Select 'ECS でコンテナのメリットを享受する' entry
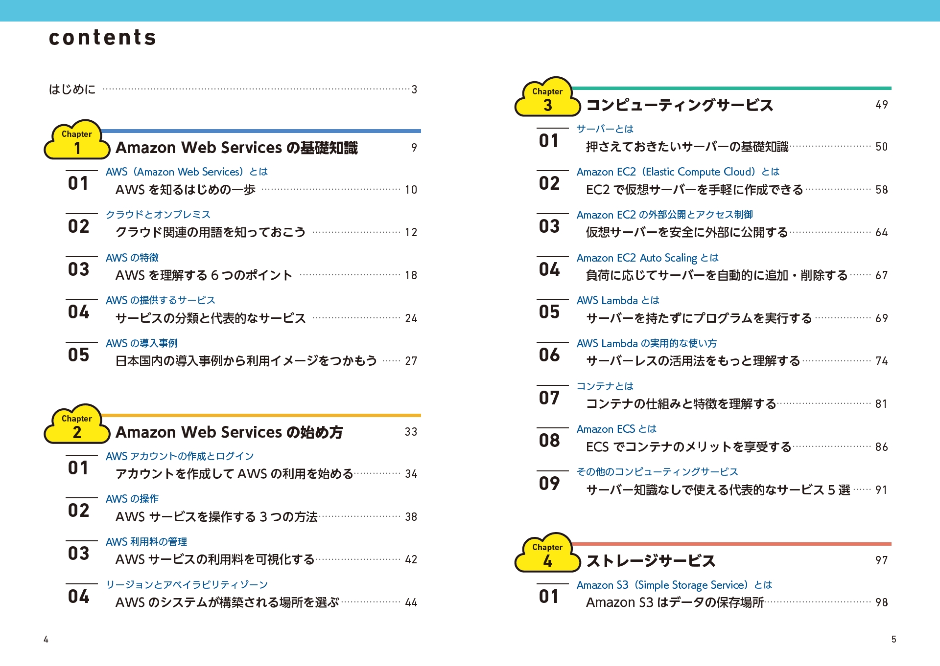 (x=689, y=446)
